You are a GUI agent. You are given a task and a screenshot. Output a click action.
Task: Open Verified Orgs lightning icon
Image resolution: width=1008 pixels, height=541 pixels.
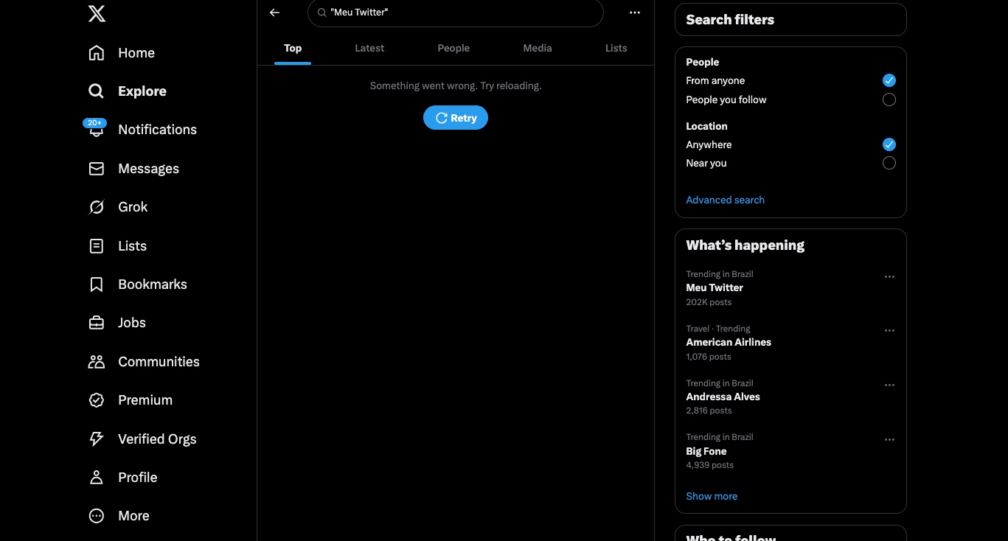[x=96, y=439]
